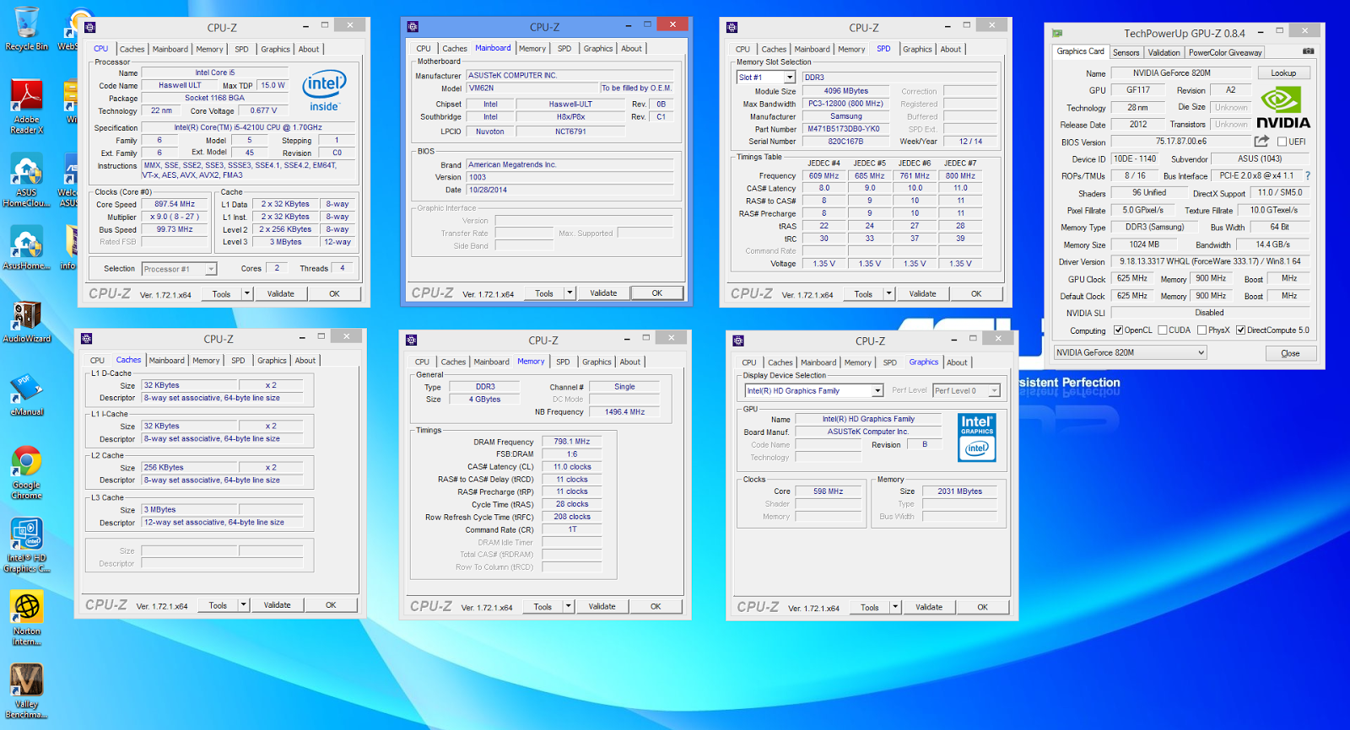The height and width of the screenshot is (730, 1350).
Task: Click the Driver Version value in GPU-Z
Action: click(x=1210, y=262)
